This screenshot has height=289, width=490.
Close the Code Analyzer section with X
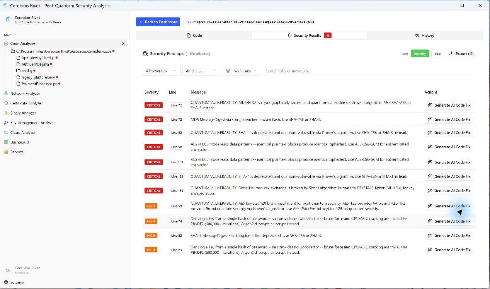123,44
